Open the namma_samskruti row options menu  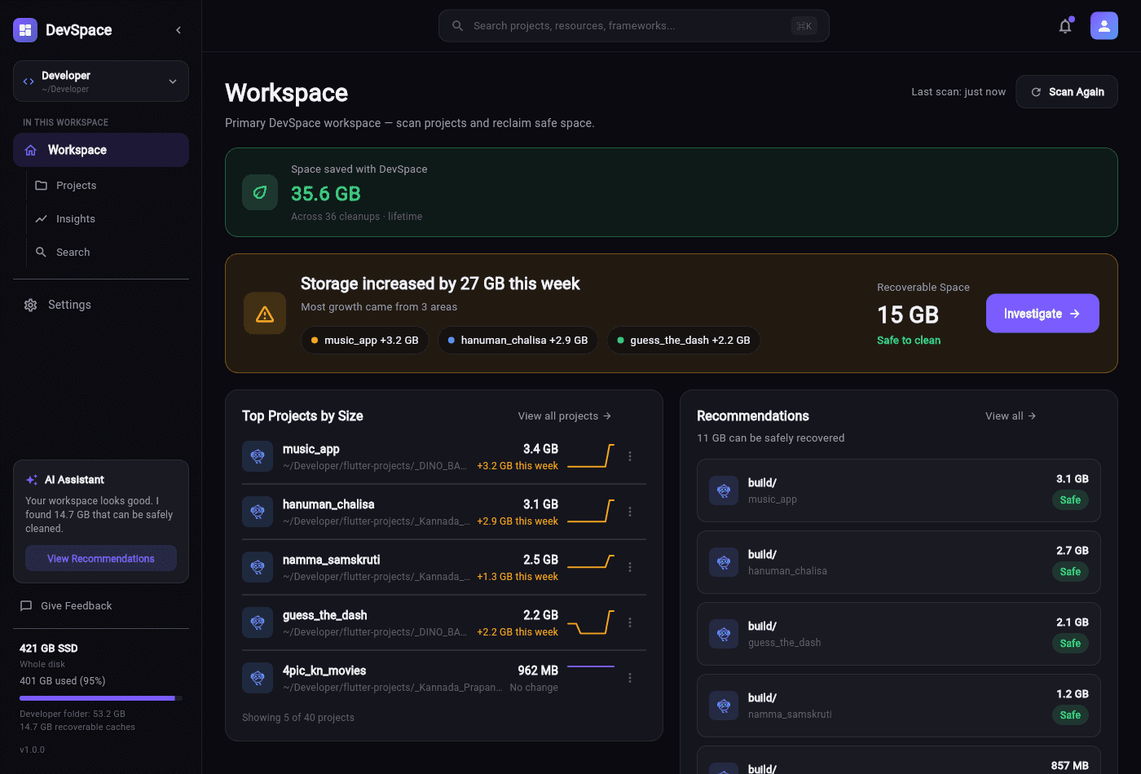tap(630, 567)
